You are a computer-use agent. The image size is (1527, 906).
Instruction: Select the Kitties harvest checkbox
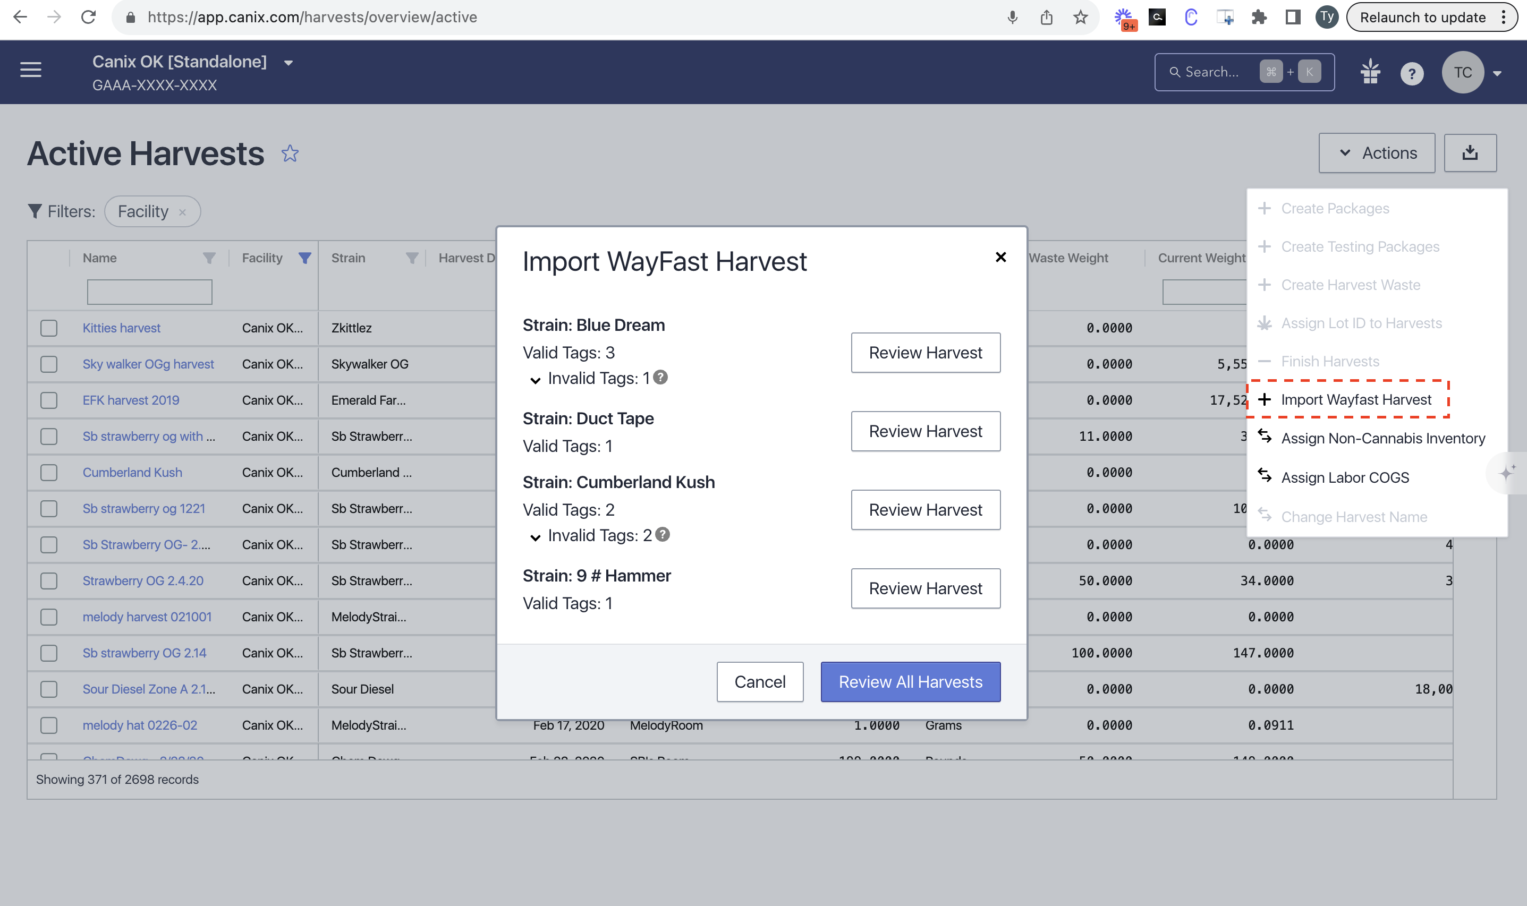coord(49,328)
